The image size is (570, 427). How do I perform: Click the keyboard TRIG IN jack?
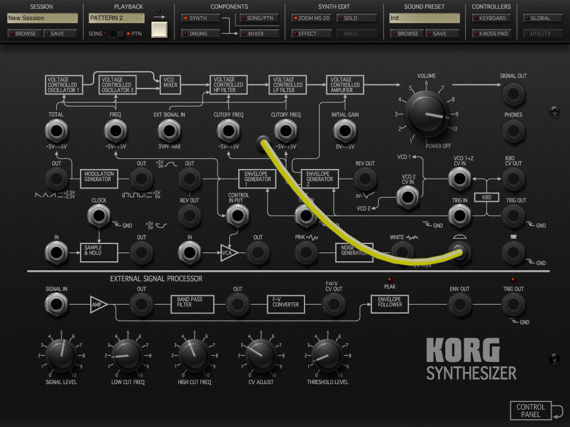460,216
